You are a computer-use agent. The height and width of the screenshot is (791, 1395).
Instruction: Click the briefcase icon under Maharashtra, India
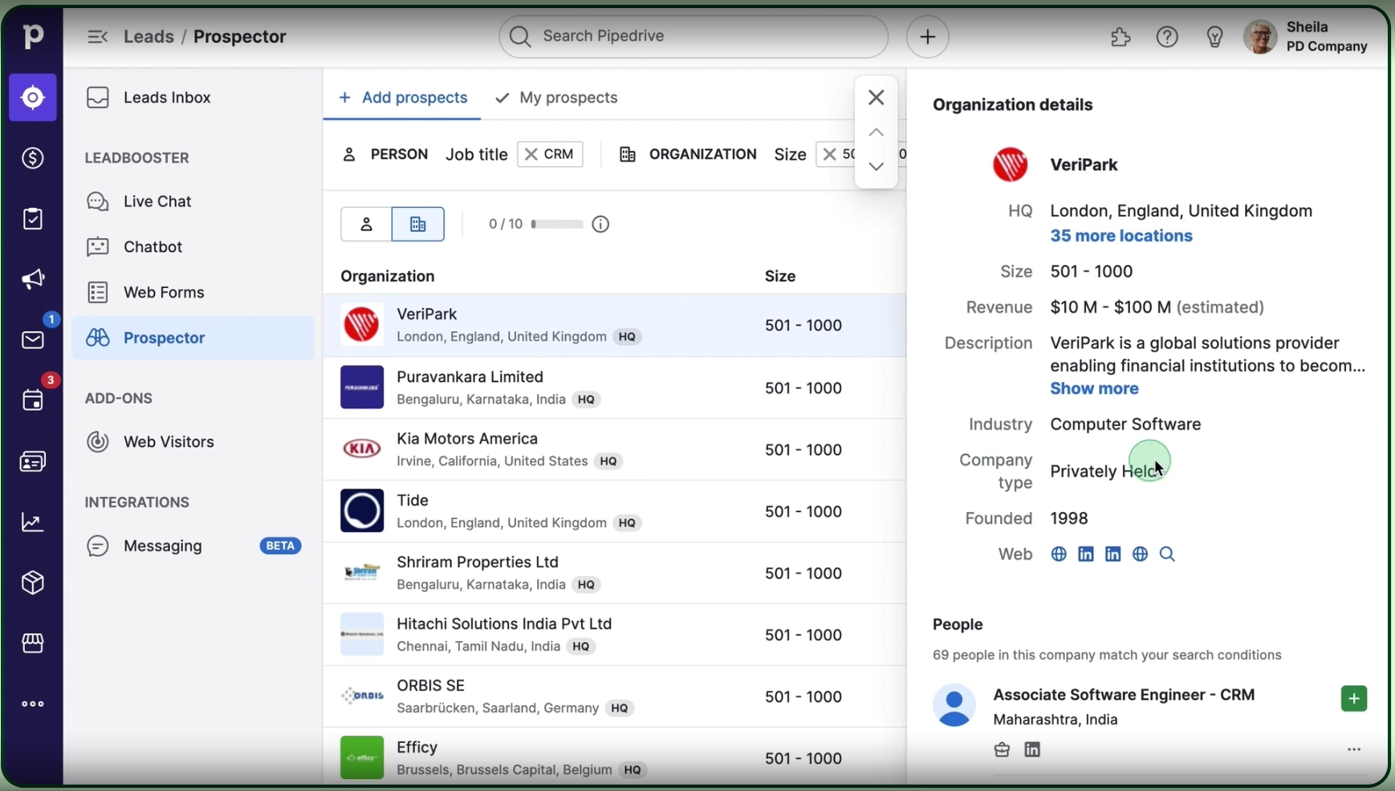1002,750
